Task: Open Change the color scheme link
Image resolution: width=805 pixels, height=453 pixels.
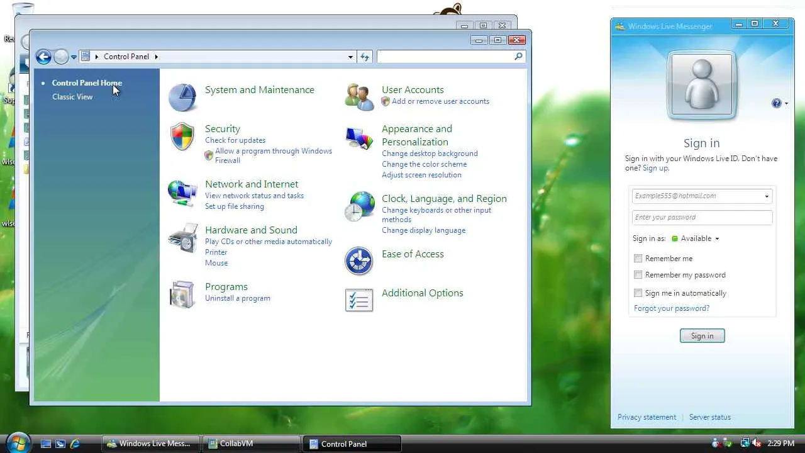Action: click(425, 164)
